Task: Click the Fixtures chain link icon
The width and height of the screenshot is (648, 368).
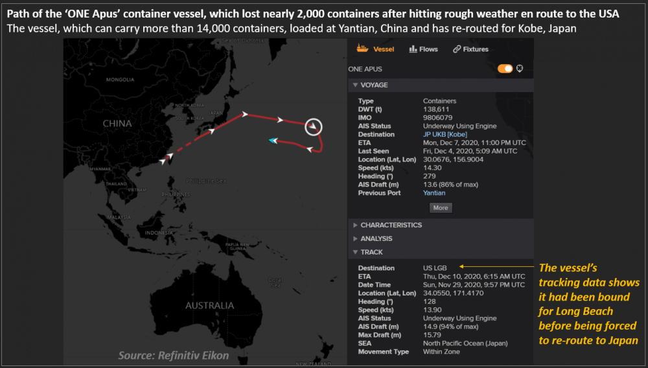Action: tap(457, 49)
